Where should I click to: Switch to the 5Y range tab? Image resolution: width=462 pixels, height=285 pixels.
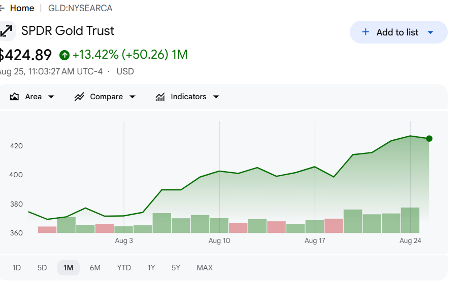pos(176,268)
